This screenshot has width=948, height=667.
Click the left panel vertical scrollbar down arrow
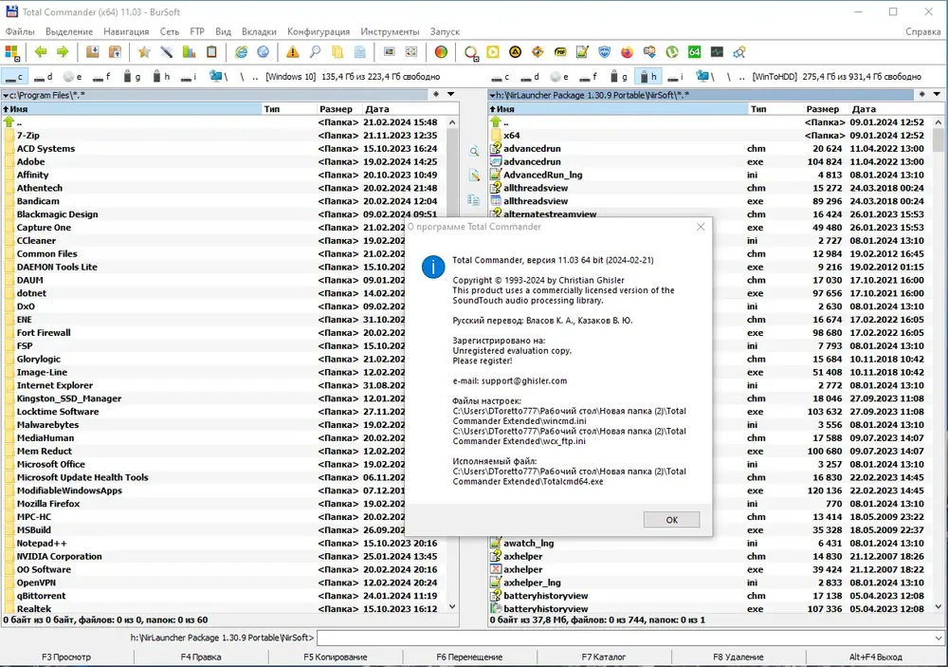click(452, 606)
